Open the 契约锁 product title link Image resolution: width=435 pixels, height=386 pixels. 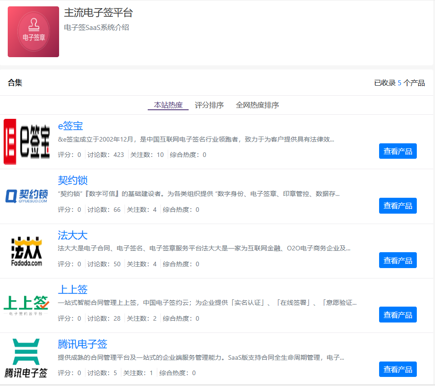73,180
